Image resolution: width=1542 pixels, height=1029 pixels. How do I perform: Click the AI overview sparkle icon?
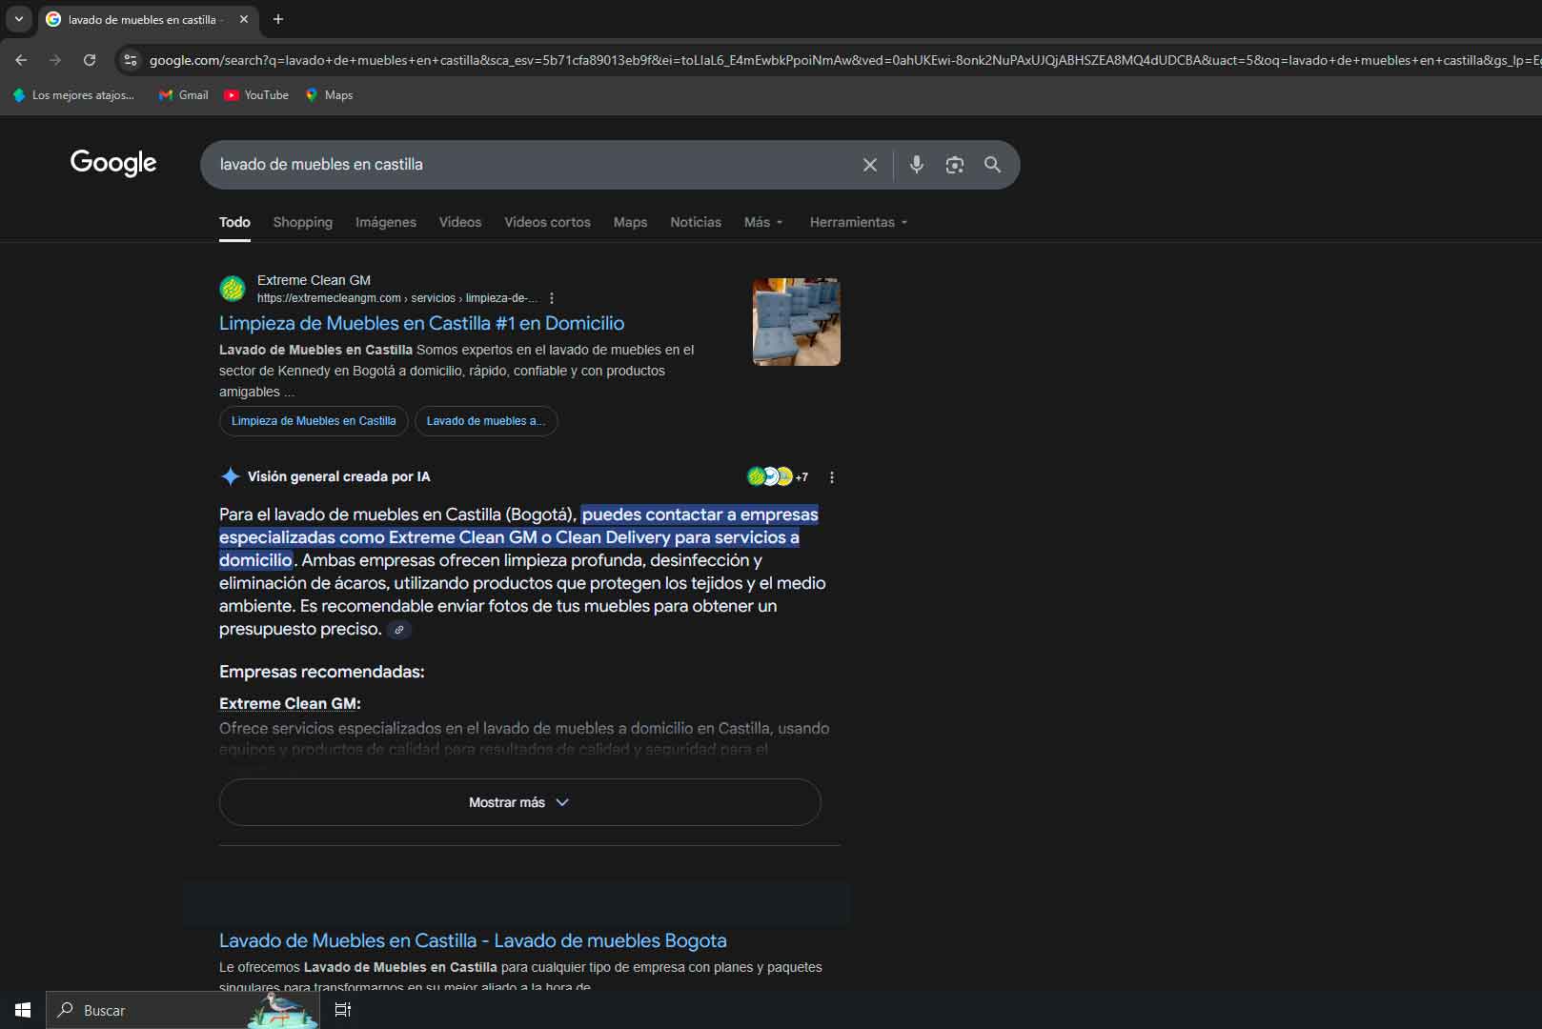pos(230,476)
